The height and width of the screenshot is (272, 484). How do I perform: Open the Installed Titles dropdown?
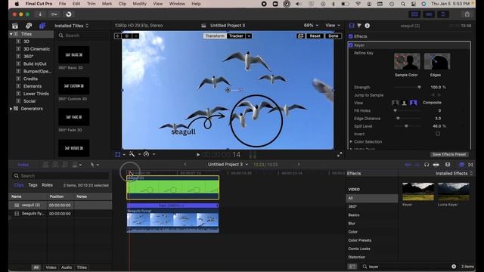pyautogui.click(x=71, y=26)
